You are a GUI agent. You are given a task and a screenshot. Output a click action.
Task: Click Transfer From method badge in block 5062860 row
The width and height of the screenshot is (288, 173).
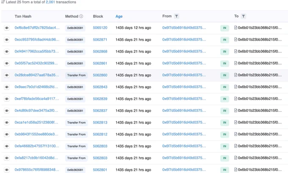[x=76, y=75]
